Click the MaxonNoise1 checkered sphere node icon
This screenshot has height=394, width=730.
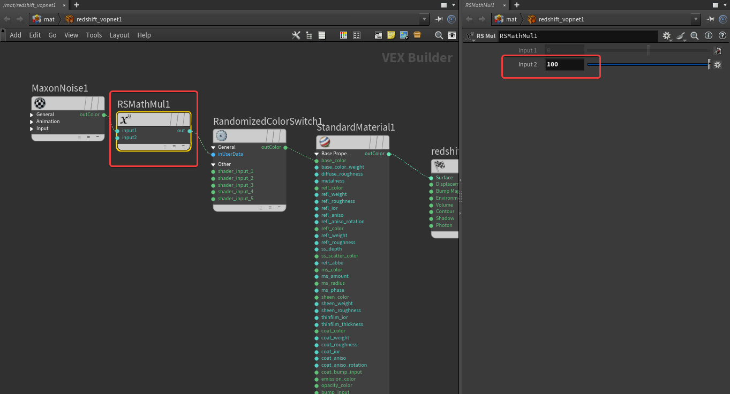pos(40,103)
